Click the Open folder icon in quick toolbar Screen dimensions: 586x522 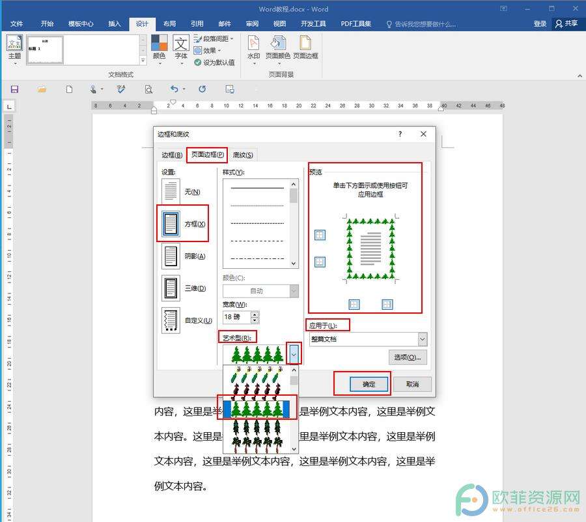[42, 89]
